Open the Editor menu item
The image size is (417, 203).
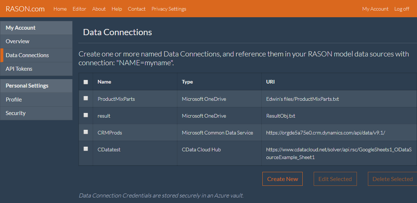point(80,9)
